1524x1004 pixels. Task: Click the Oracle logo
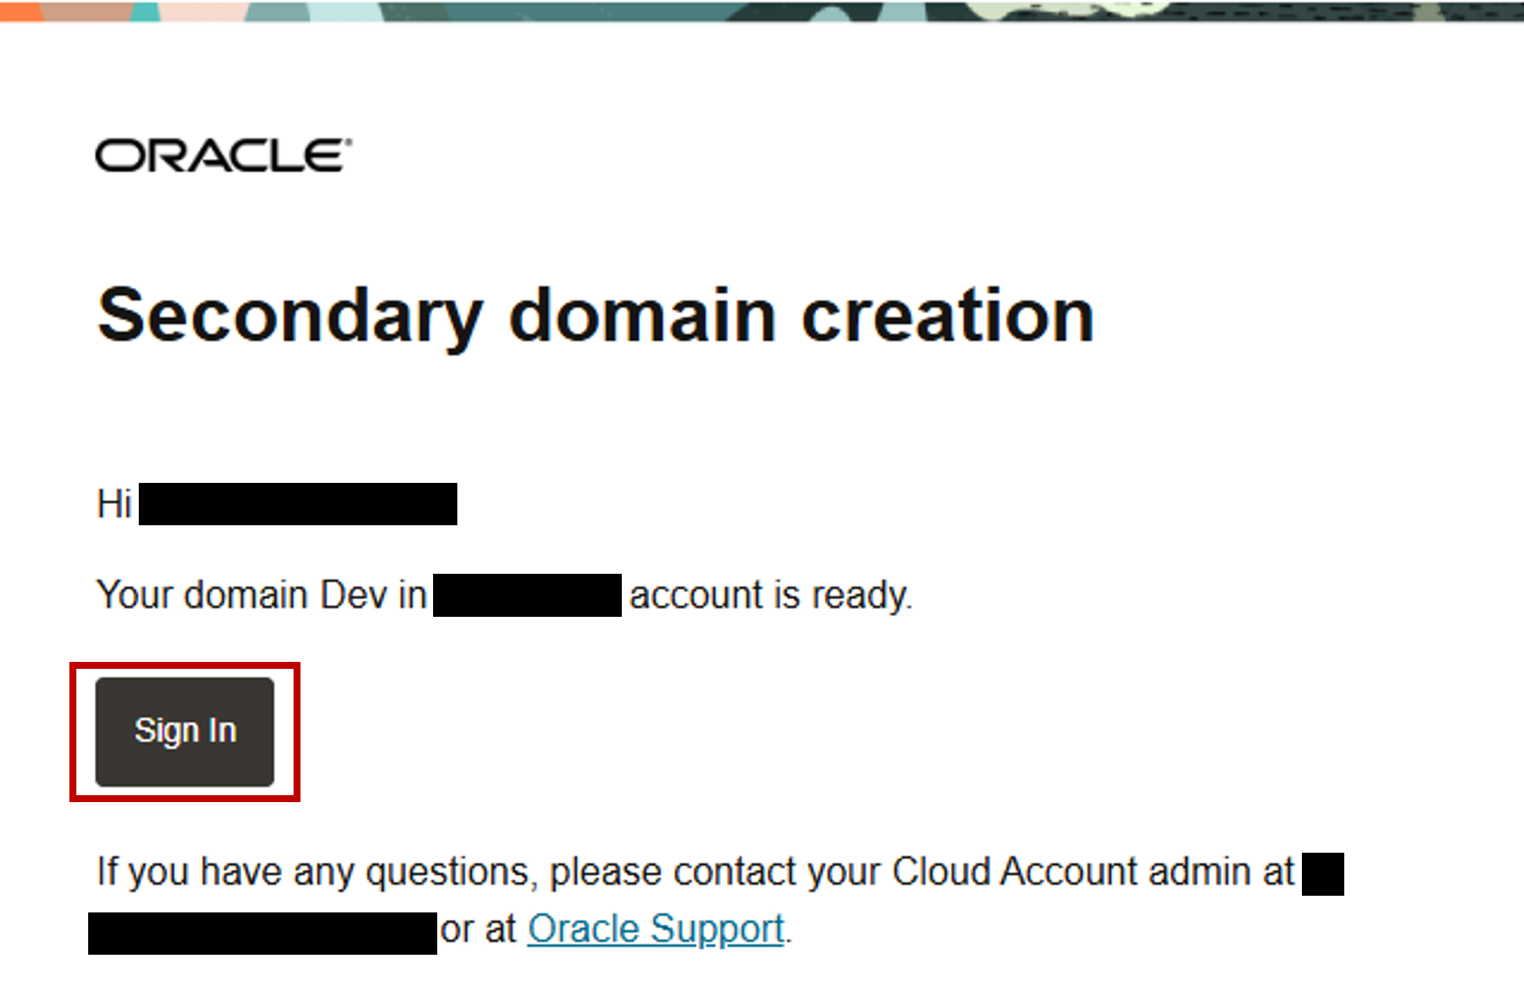click(x=223, y=155)
